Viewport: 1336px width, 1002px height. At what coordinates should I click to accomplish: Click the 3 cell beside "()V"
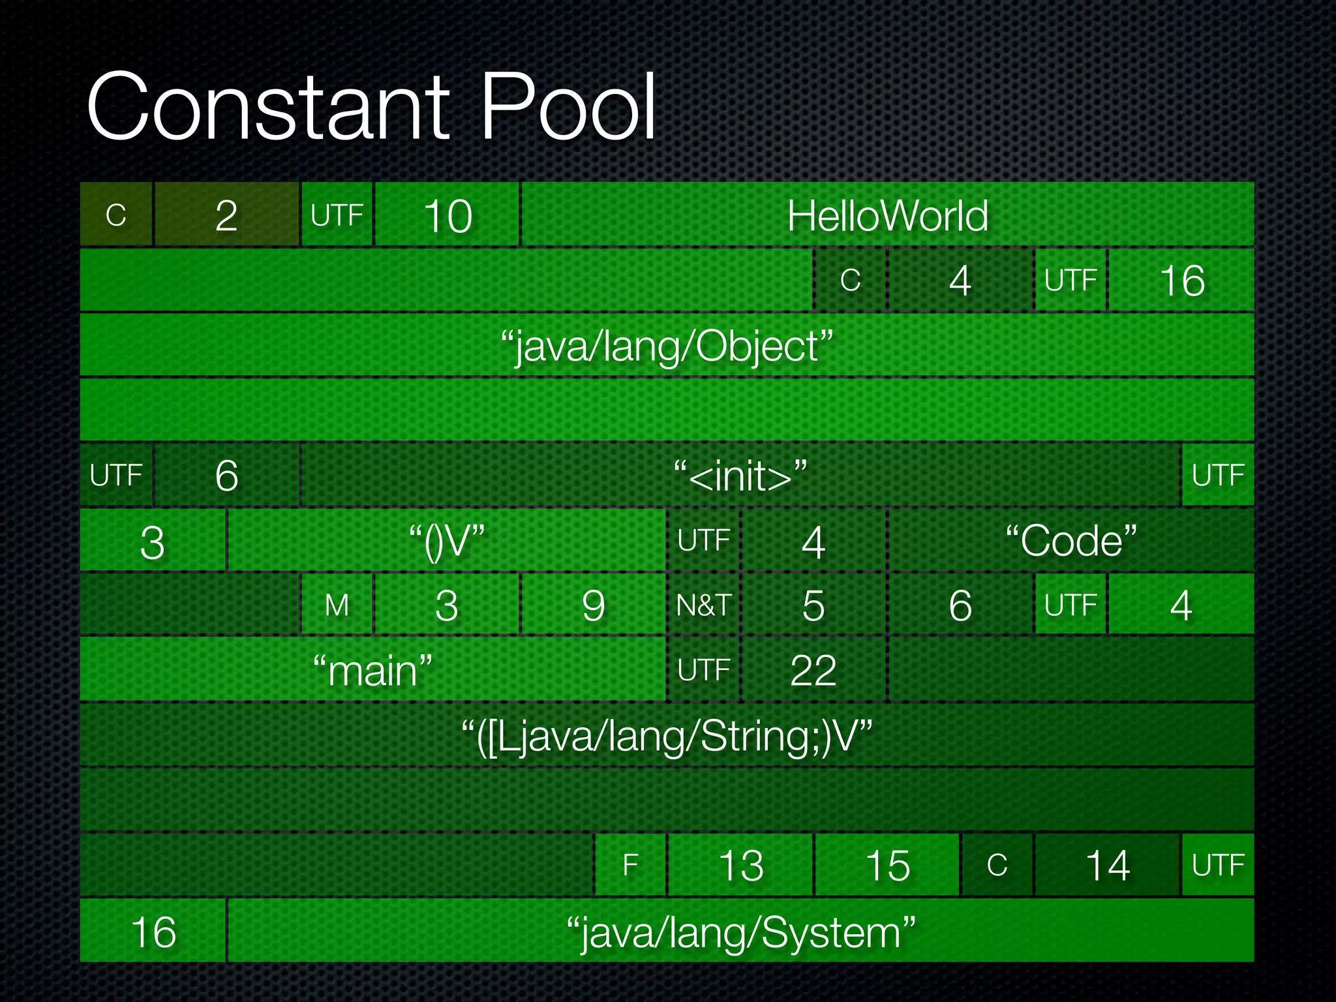(153, 540)
